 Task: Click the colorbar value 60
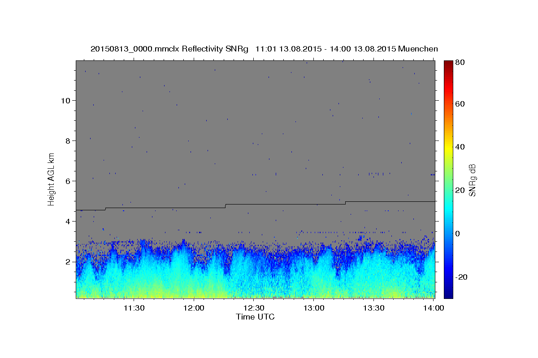tap(460, 104)
